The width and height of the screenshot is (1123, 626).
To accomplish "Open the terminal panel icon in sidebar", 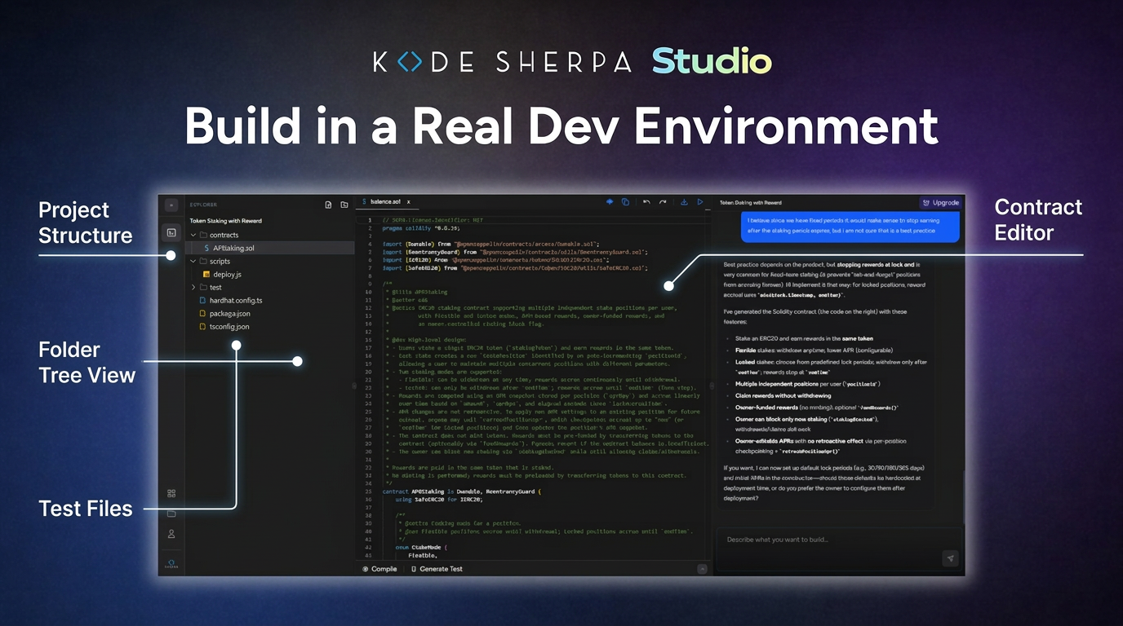I will (171, 232).
